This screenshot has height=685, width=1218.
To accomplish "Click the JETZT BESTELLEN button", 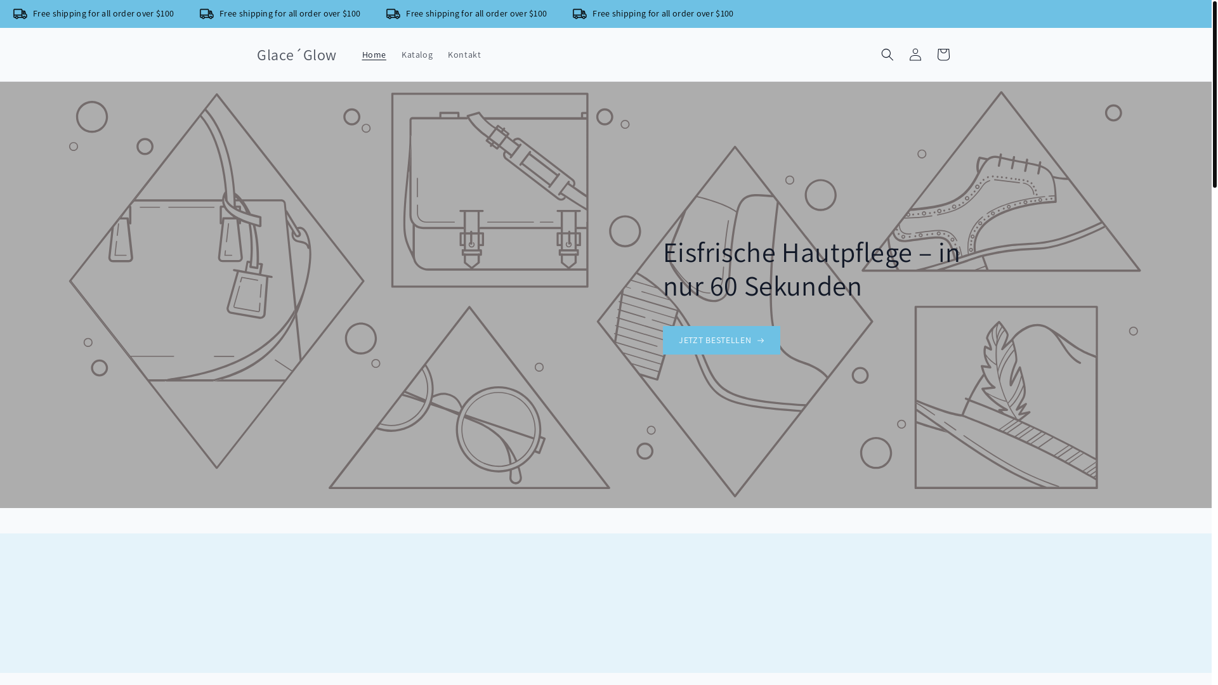I will 721,341.
